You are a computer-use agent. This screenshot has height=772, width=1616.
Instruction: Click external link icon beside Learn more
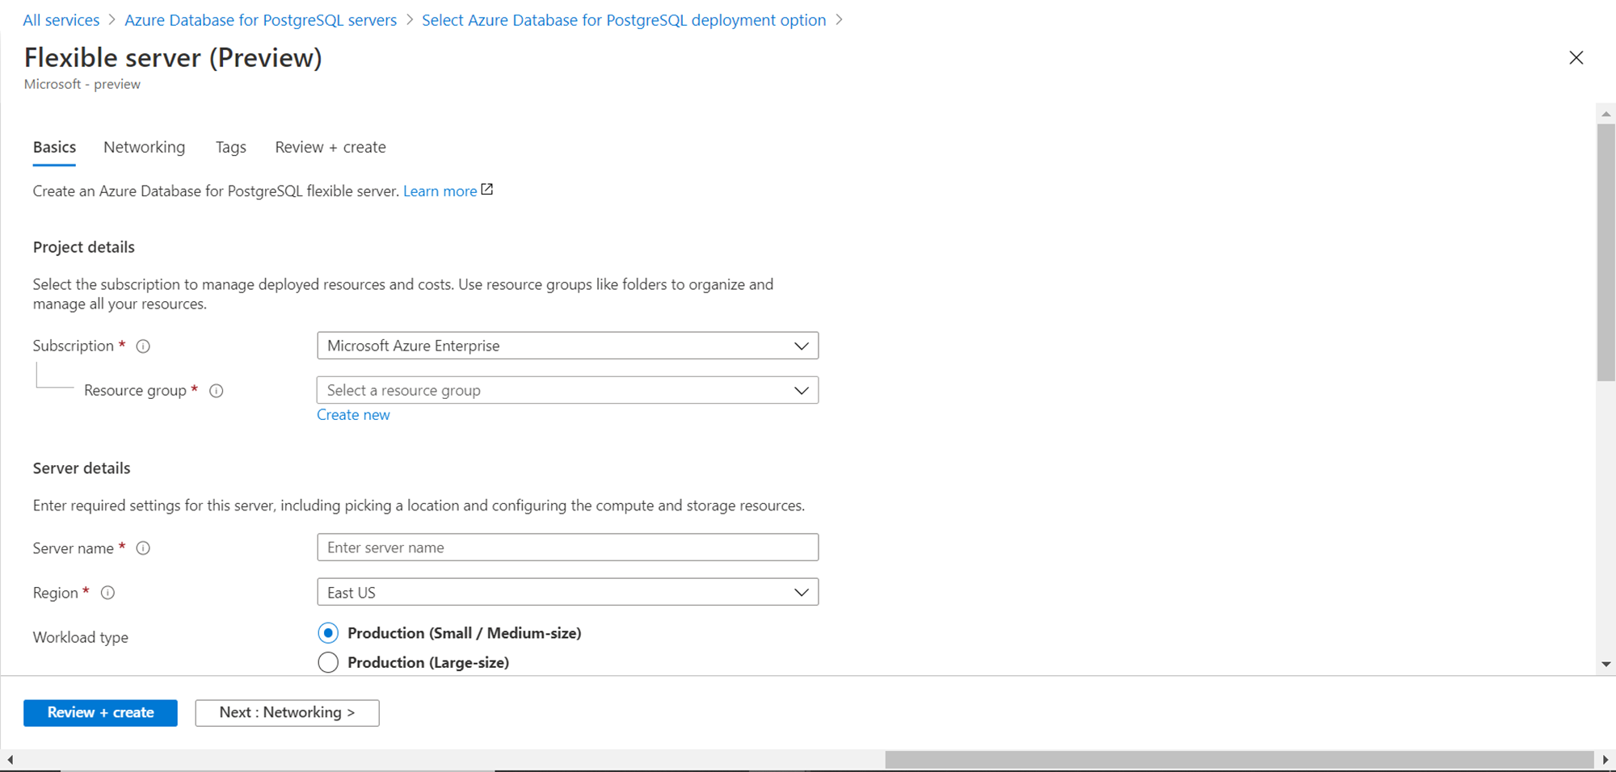point(487,190)
